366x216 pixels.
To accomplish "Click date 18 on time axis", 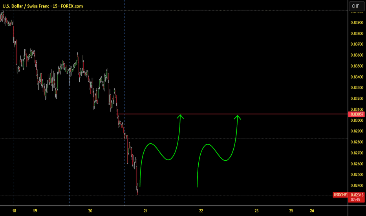I will (x=14, y=211).
